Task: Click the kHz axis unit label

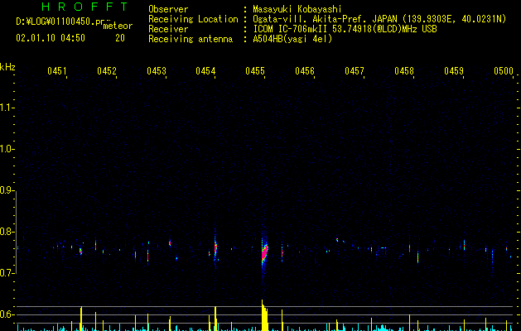Action: tap(7, 67)
